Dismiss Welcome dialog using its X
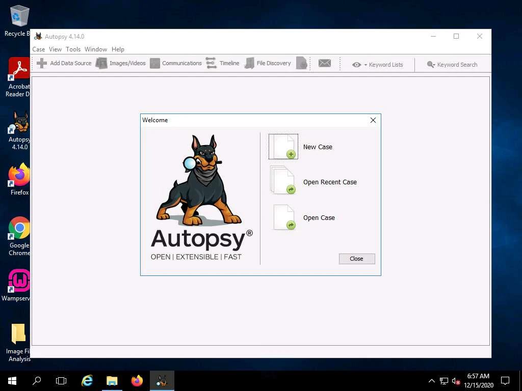The width and height of the screenshot is (522, 391). tap(373, 120)
